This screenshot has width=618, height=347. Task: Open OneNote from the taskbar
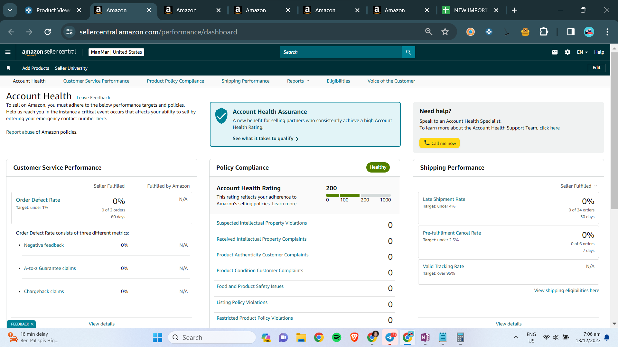425,337
